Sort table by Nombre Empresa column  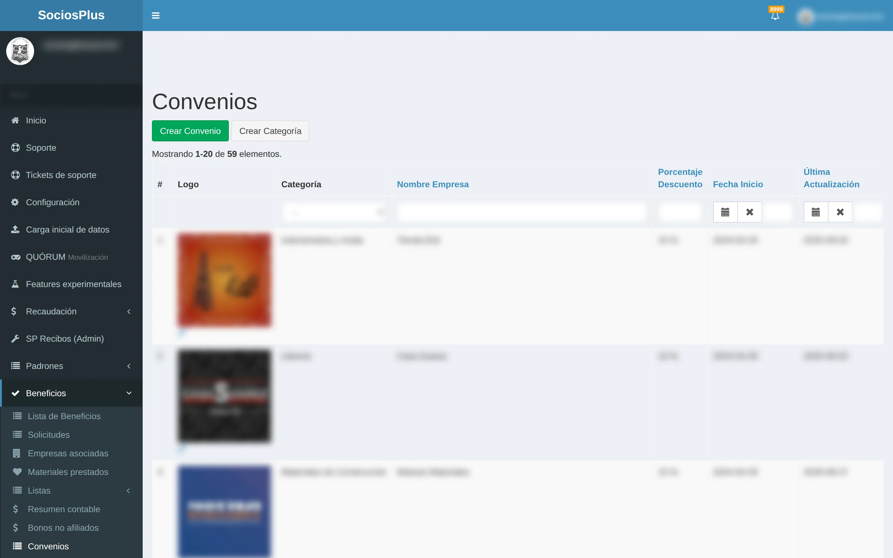pyautogui.click(x=433, y=184)
